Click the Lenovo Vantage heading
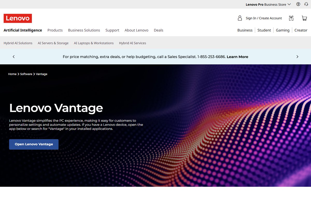 coord(56,108)
